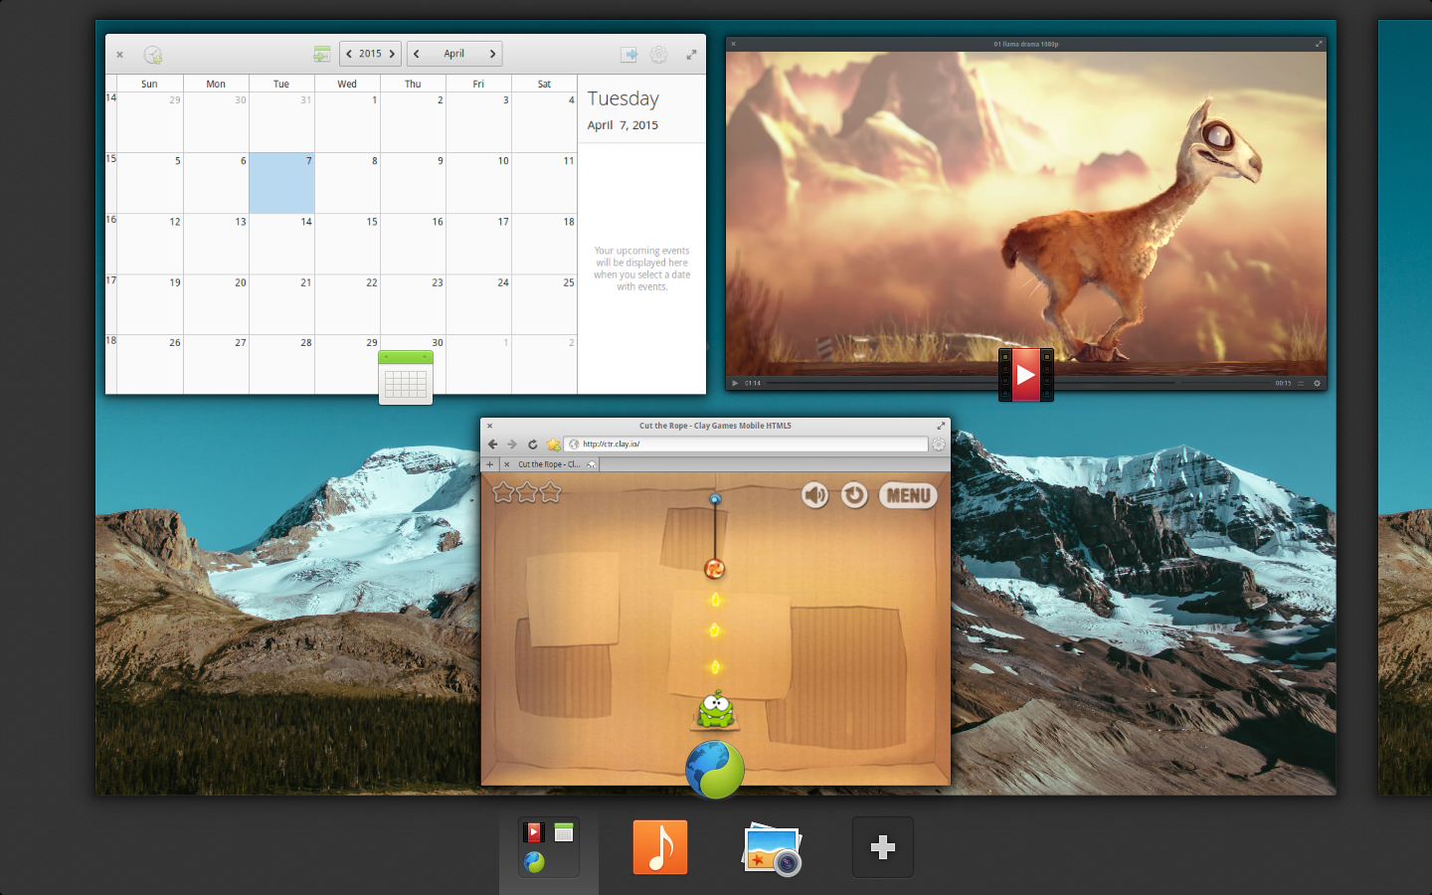Click the Om Nom frog character

point(715,710)
